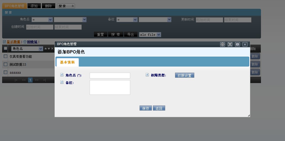Toggle the select-all checkbox in table header
The width and height of the screenshot is (285, 141).
5,48
